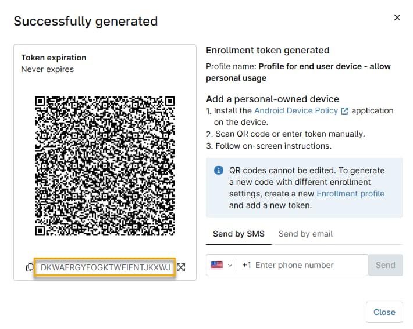
Task: Click the Successfully generated heading
Action: tap(86, 22)
